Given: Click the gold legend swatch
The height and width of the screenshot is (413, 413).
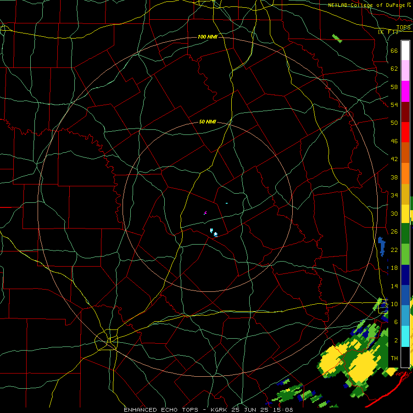Looking at the screenshot, I should coord(405,194).
